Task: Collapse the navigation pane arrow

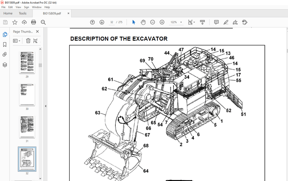Action: tap(46, 106)
